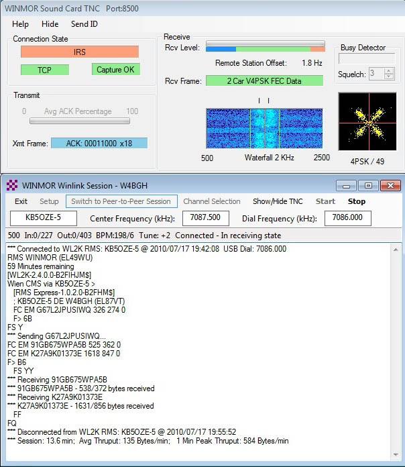Viewport: 405px width, 467px height.
Task: Click the TCP status indicator
Action: coord(45,70)
